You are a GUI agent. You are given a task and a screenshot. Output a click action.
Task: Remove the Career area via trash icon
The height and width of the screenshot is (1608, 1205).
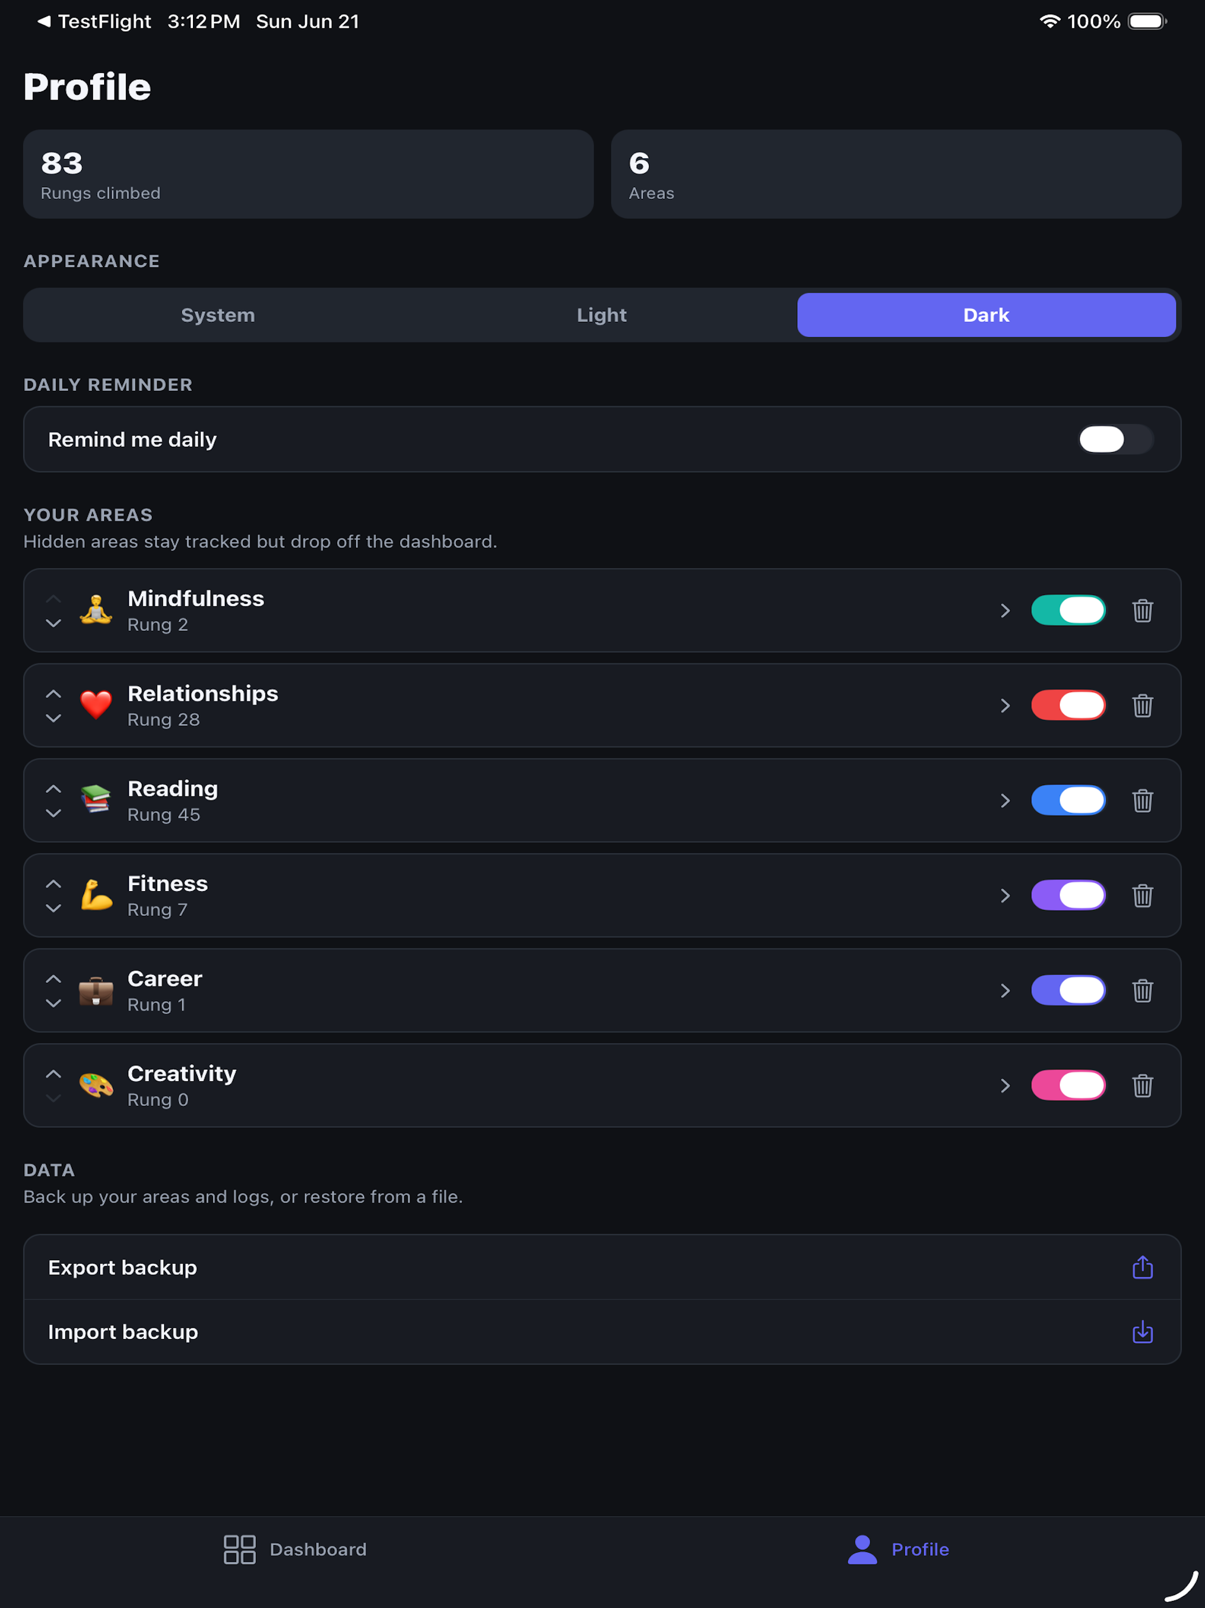pyautogui.click(x=1142, y=990)
